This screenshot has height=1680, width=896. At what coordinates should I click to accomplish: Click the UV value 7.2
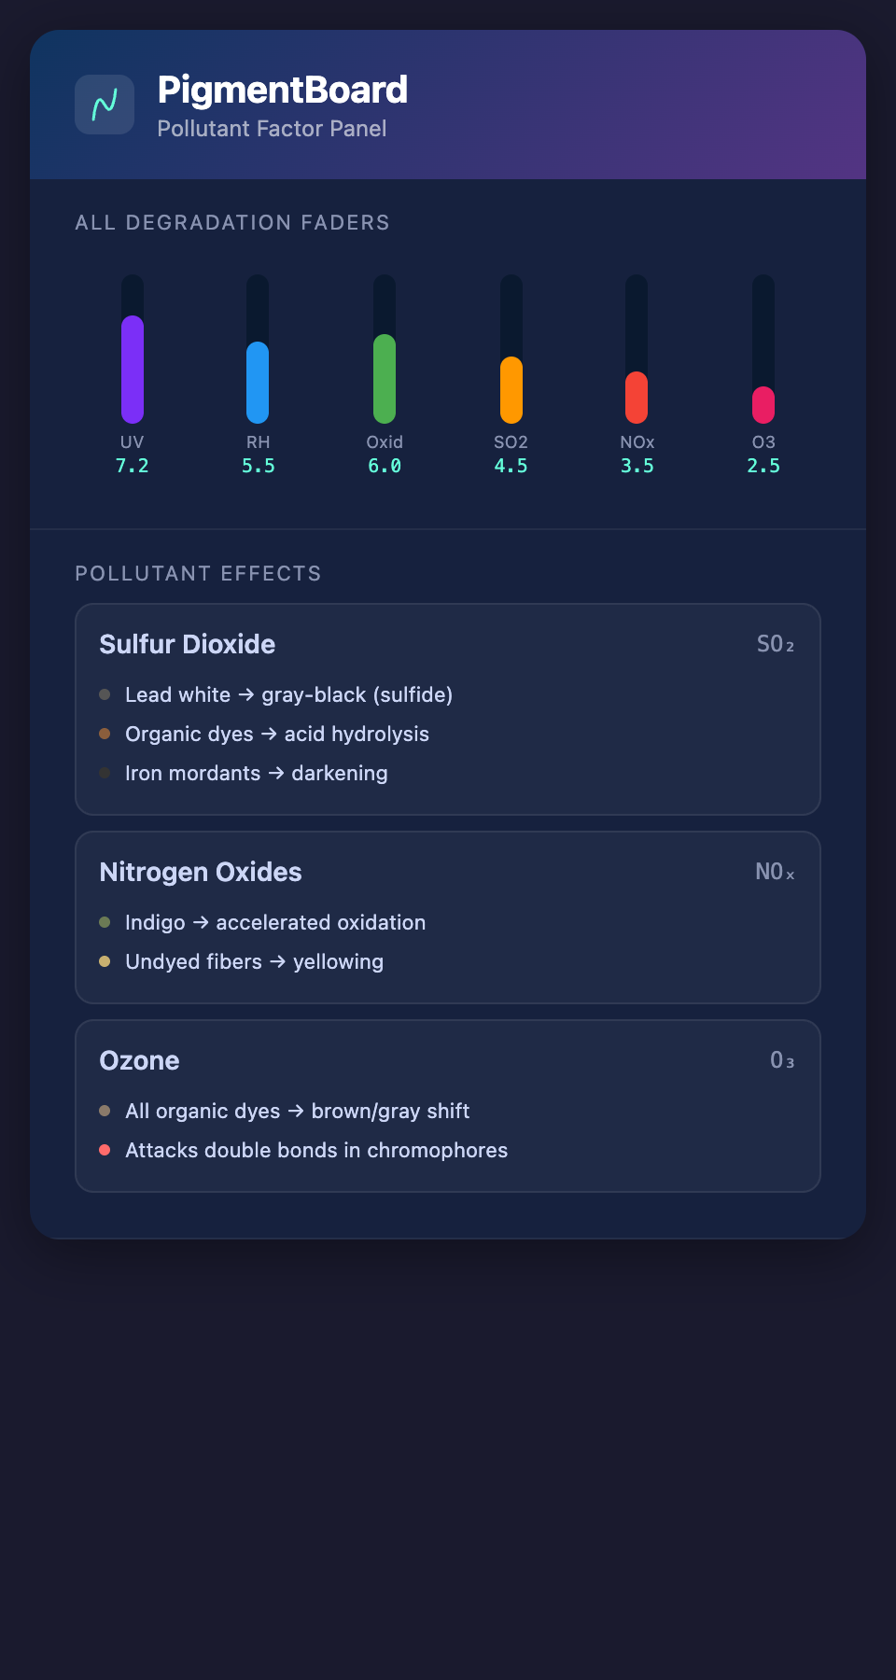tap(133, 466)
